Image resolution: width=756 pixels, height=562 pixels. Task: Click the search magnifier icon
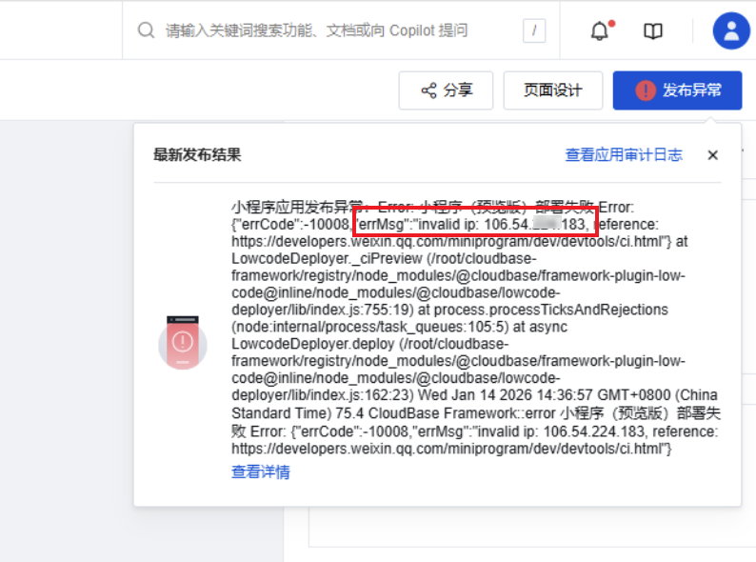pyautogui.click(x=146, y=30)
